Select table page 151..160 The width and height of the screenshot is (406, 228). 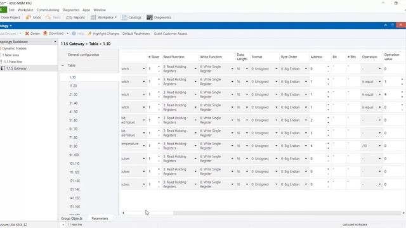point(74,206)
